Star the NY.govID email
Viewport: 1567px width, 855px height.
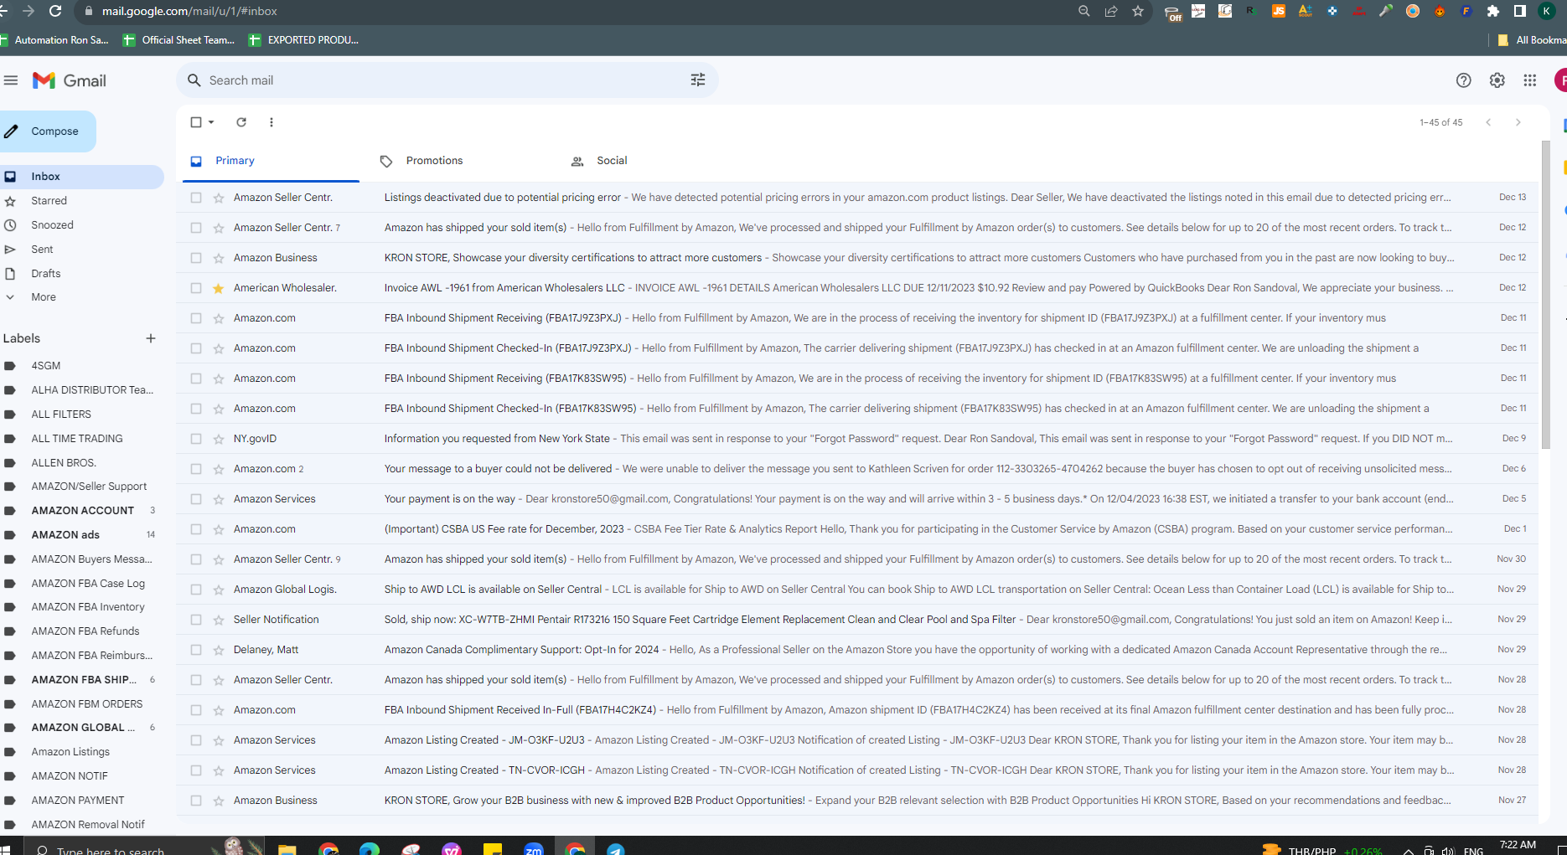(219, 439)
